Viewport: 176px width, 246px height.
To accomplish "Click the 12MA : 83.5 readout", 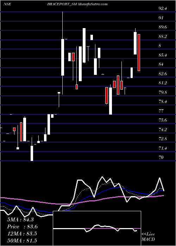I will coord(22,234).
